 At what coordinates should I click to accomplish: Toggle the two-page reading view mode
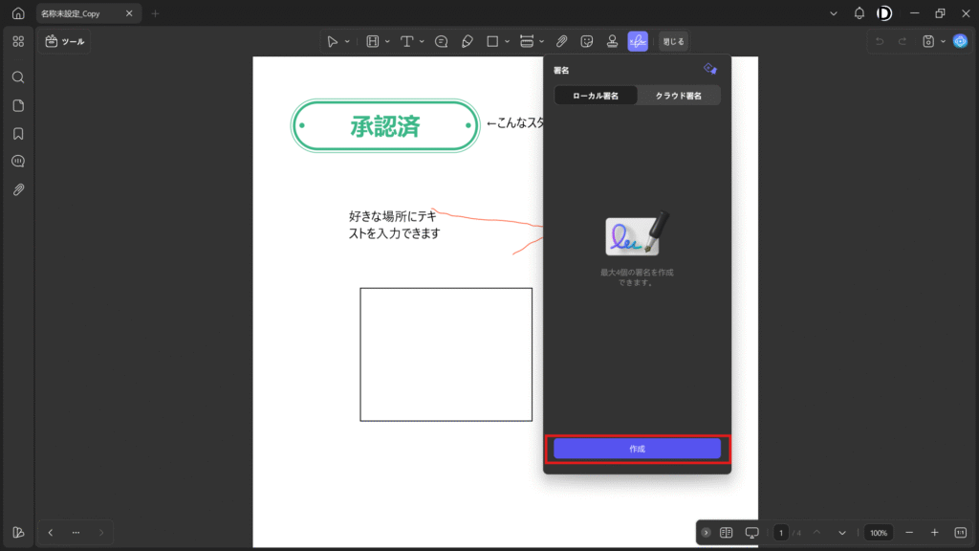[726, 532]
